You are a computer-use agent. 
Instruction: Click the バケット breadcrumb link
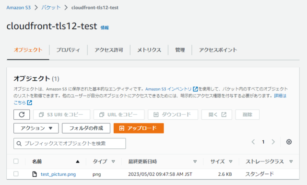pos(51,8)
